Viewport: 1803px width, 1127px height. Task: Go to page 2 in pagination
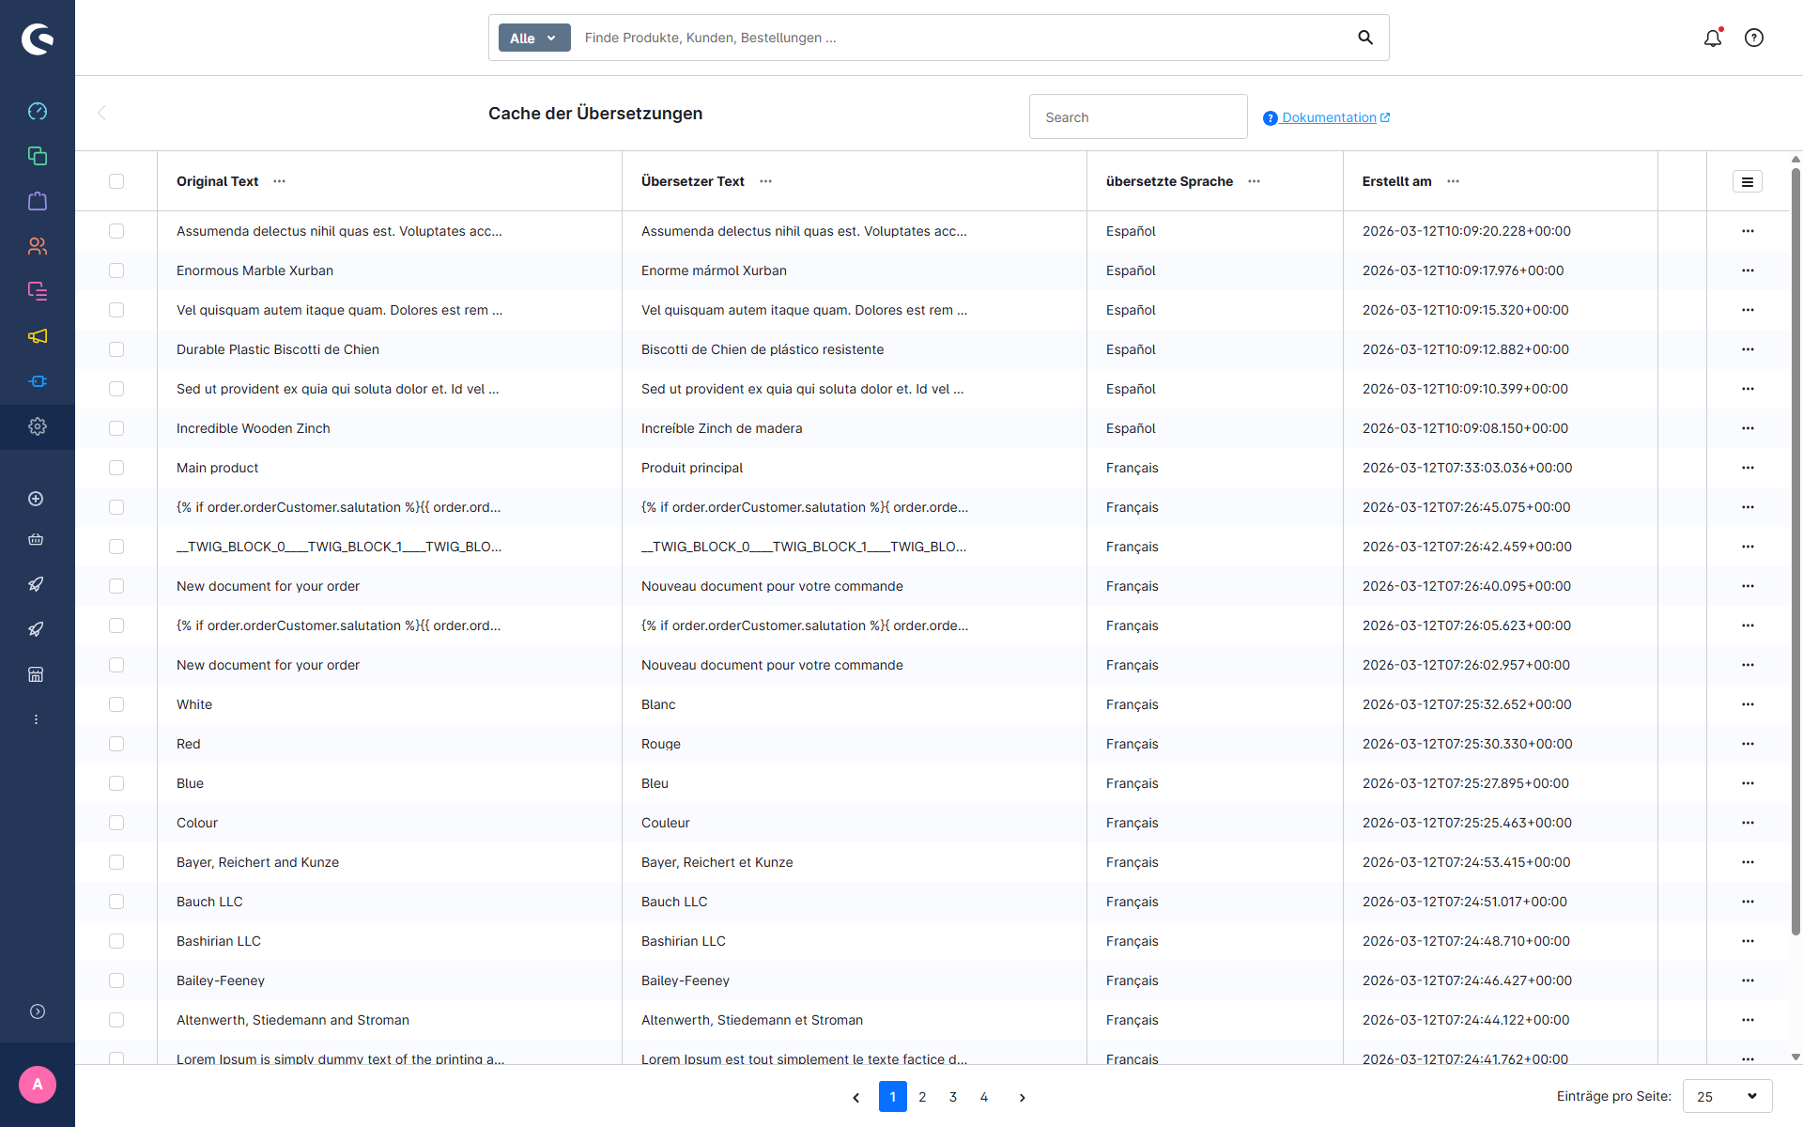922,1096
